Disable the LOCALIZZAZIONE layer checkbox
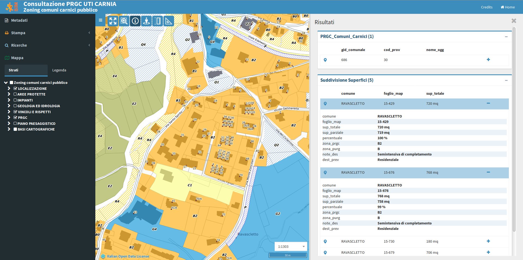Image resolution: width=523 pixels, height=260 pixels. pyautogui.click(x=15, y=88)
